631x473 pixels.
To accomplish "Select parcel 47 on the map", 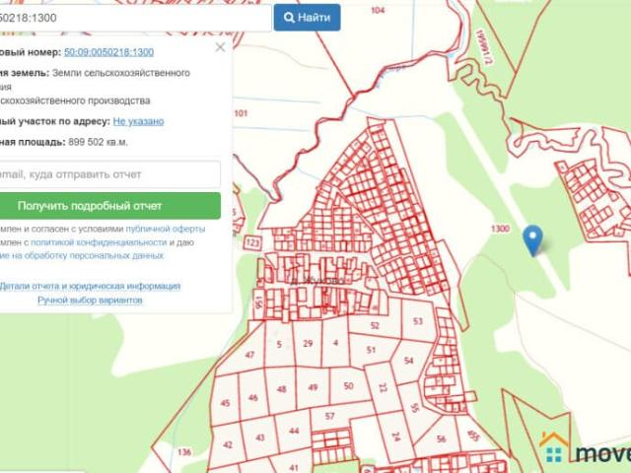I will pos(249,355).
